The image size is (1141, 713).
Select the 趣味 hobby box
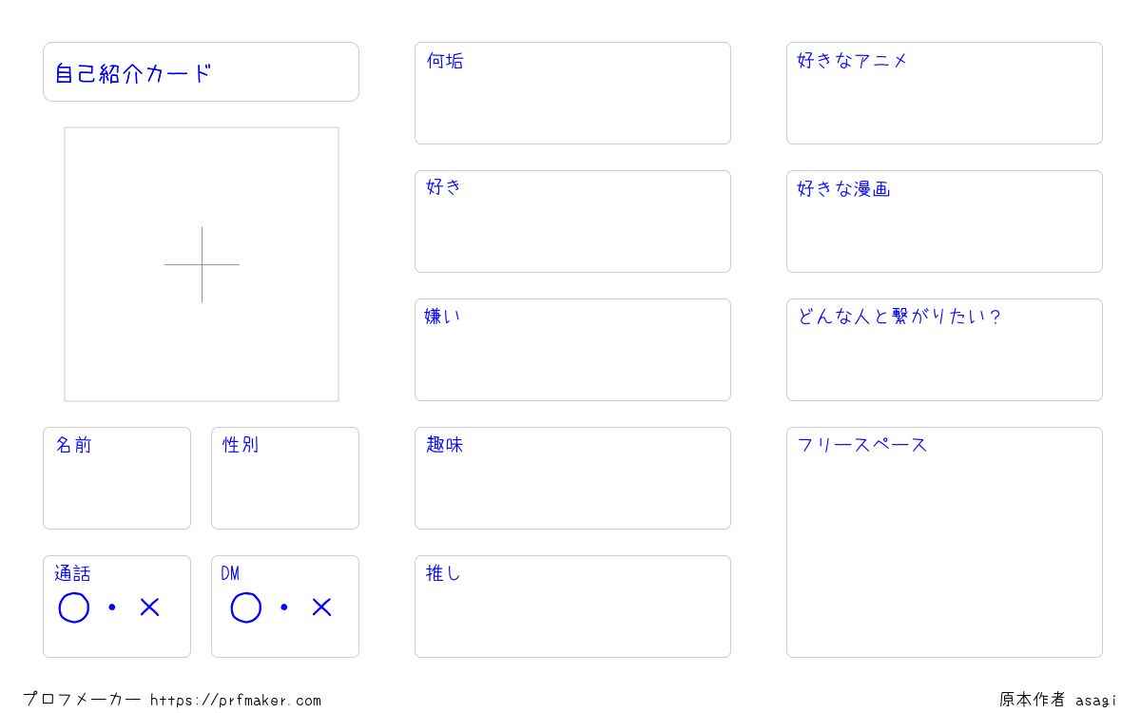(x=572, y=478)
